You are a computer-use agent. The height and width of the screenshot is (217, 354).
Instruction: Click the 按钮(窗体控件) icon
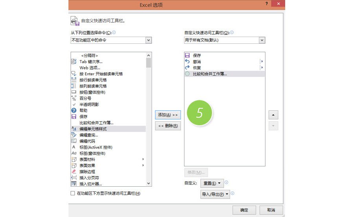[74, 92]
